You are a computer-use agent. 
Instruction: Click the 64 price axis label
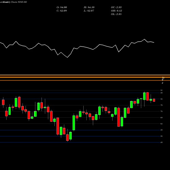tap(161, 124)
